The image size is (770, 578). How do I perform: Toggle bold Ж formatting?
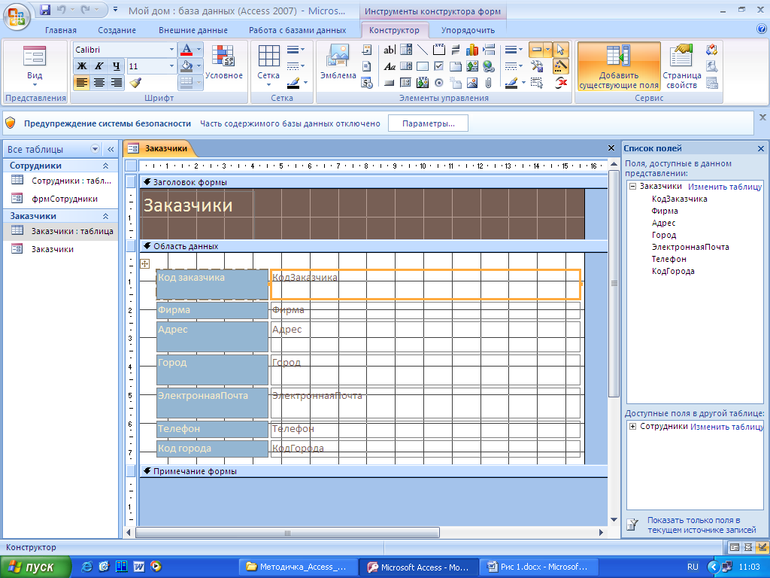coord(82,66)
